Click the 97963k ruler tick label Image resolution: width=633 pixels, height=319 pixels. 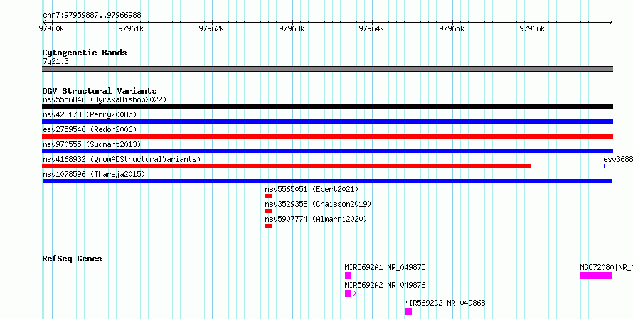pos(292,28)
